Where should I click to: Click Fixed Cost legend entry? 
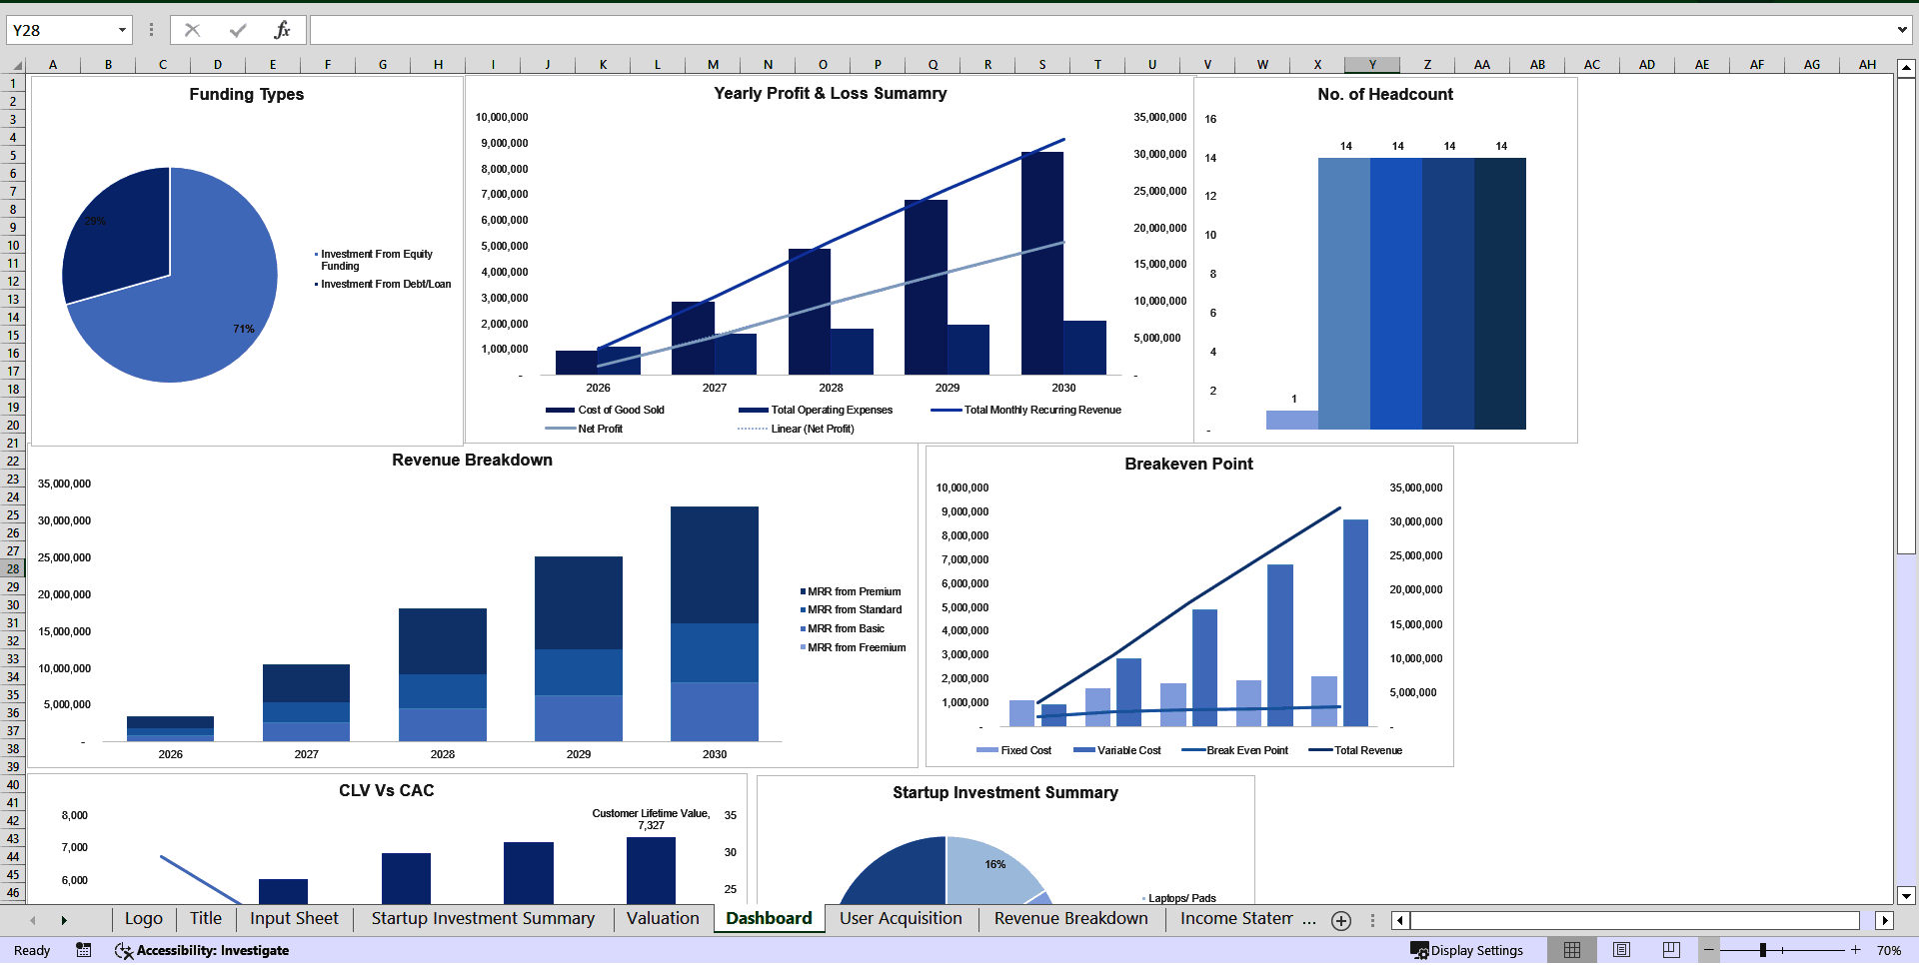pyautogui.click(x=1014, y=750)
